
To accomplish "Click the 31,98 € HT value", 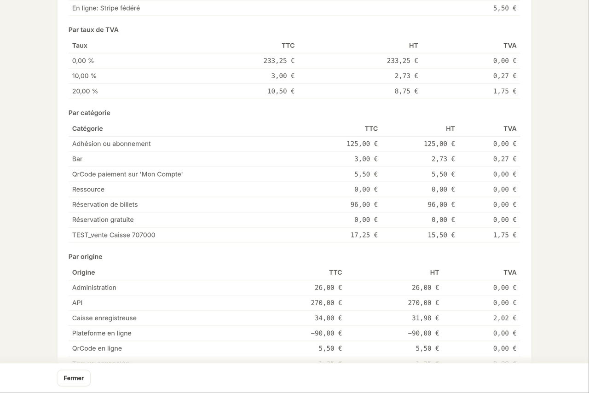I will click(426, 318).
